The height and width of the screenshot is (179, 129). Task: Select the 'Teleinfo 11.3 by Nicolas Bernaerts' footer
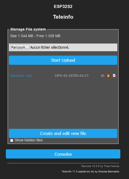(90, 172)
